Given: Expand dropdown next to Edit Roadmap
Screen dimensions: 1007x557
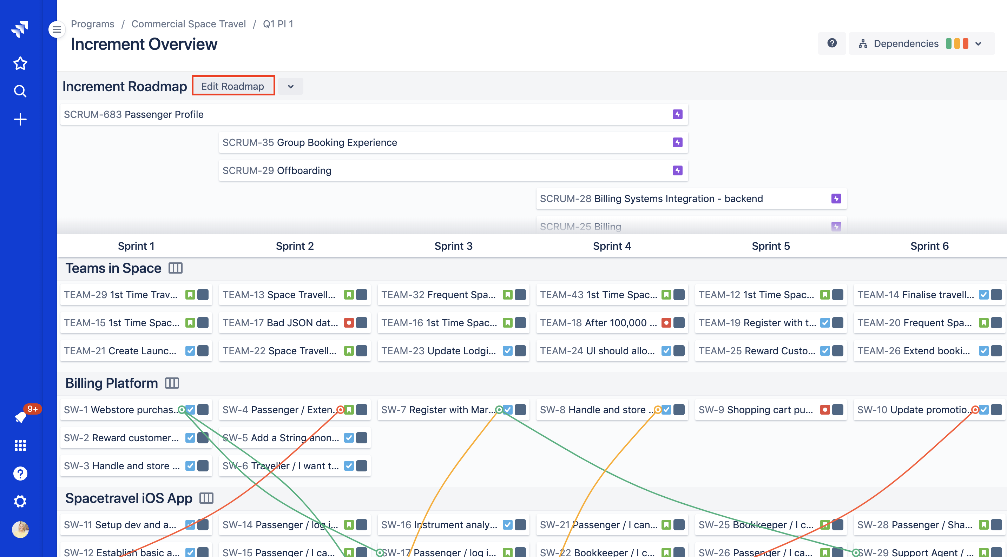Looking at the screenshot, I should point(290,86).
